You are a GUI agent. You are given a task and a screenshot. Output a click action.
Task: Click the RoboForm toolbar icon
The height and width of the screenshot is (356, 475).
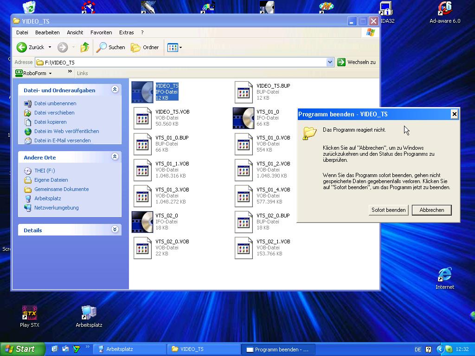pyautogui.click(x=19, y=73)
